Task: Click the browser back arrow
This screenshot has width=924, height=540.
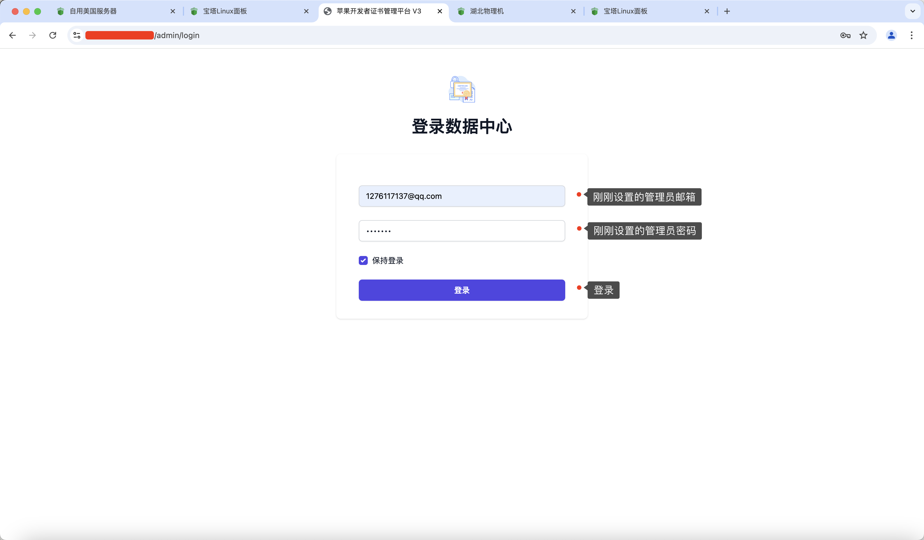Action: (12, 35)
